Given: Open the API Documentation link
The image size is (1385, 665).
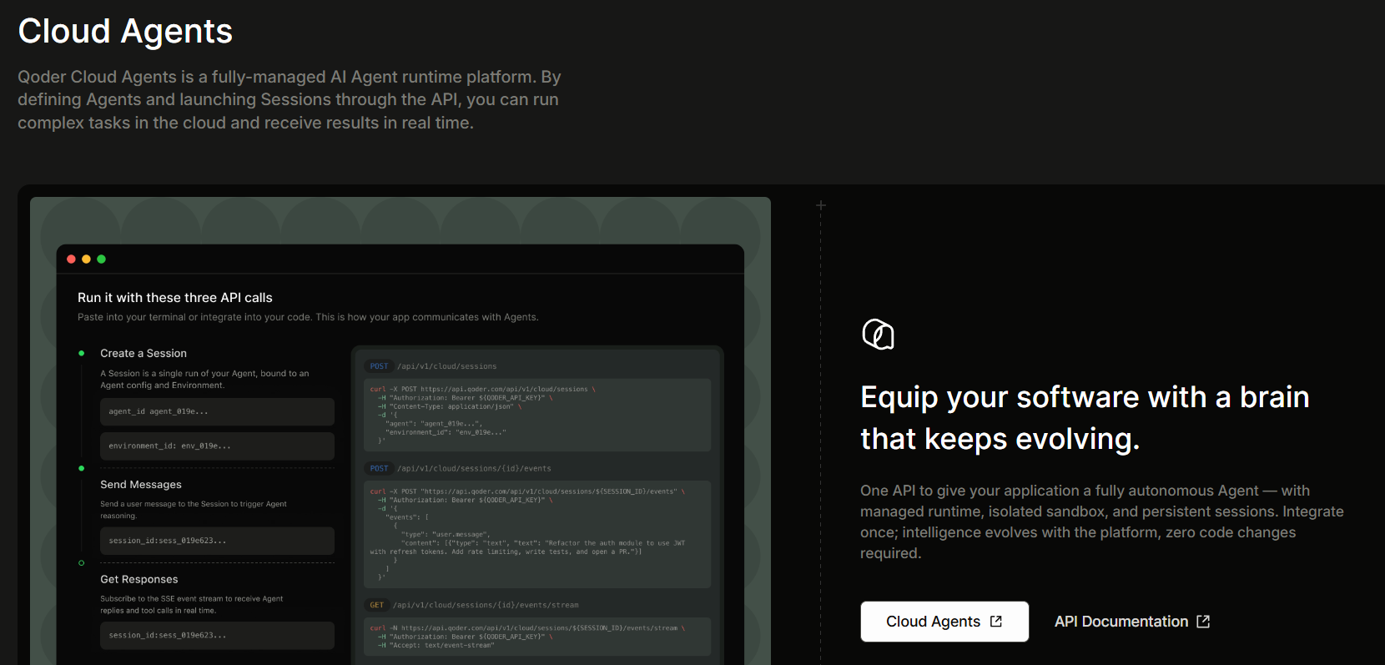Looking at the screenshot, I should click(1132, 622).
